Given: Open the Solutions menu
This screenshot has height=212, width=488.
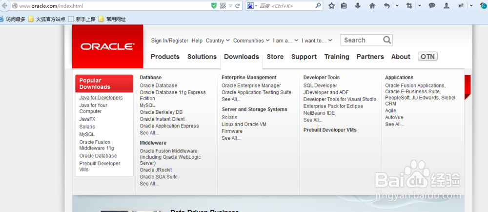Looking at the screenshot, I should pos(202,57).
